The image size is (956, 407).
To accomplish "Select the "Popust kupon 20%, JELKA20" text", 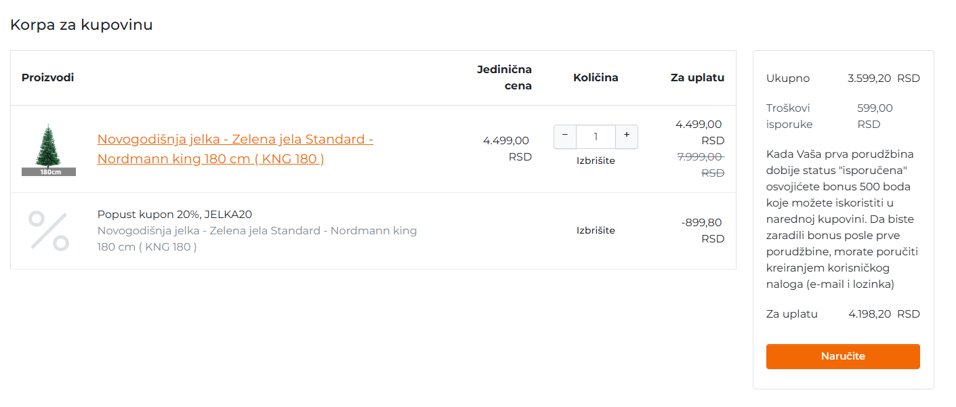I will [175, 214].
